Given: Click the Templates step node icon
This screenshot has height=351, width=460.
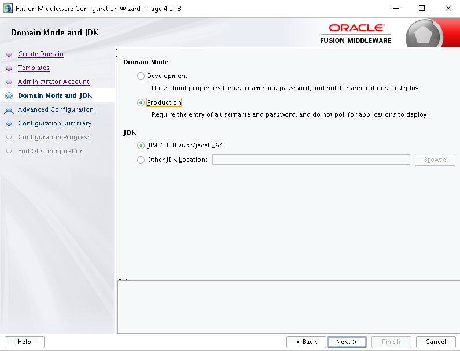Looking at the screenshot, I should coord(9,68).
